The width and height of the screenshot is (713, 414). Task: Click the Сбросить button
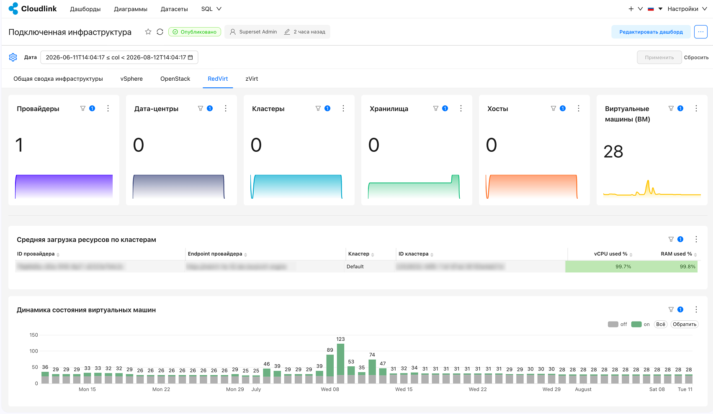696,57
